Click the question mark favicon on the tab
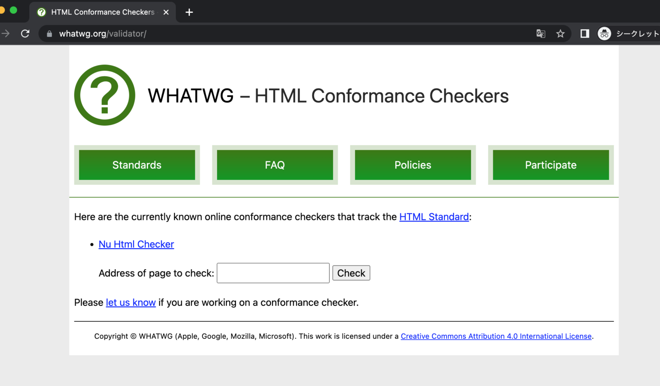 pos(41,12)
